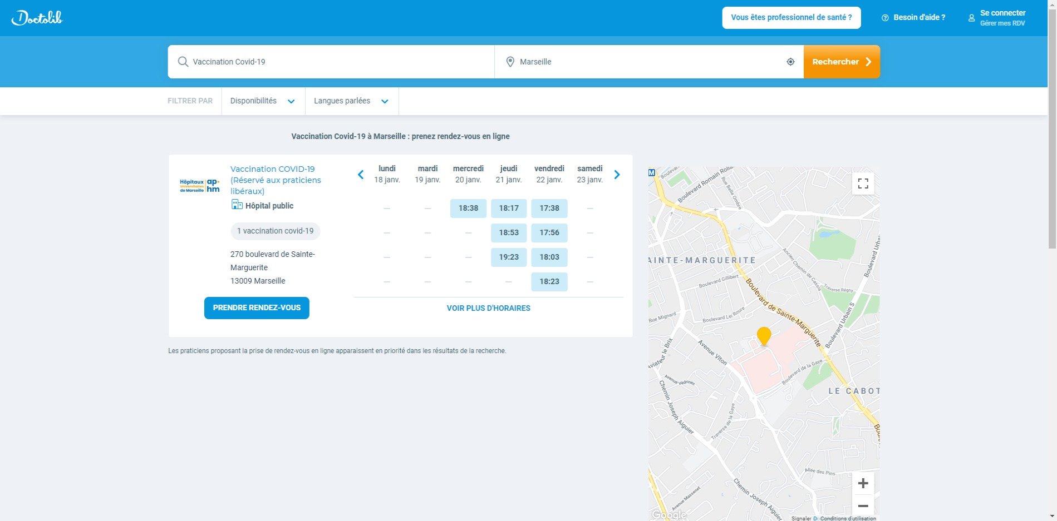Select the 18:03 slot on vendredi

coord(549,257)
